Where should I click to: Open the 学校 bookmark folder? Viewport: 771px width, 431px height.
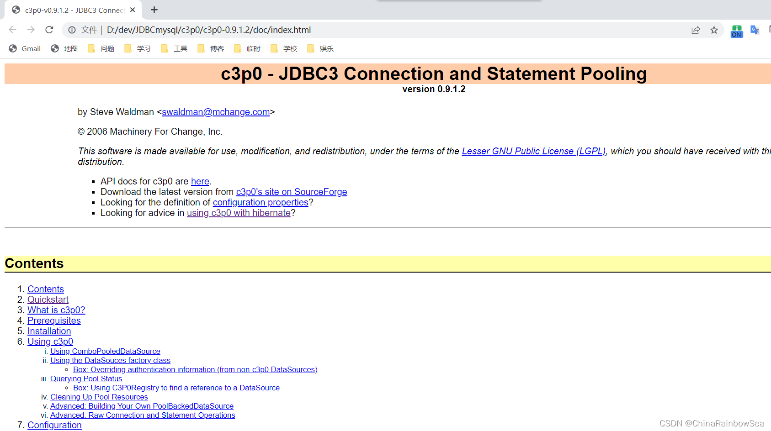284,48
